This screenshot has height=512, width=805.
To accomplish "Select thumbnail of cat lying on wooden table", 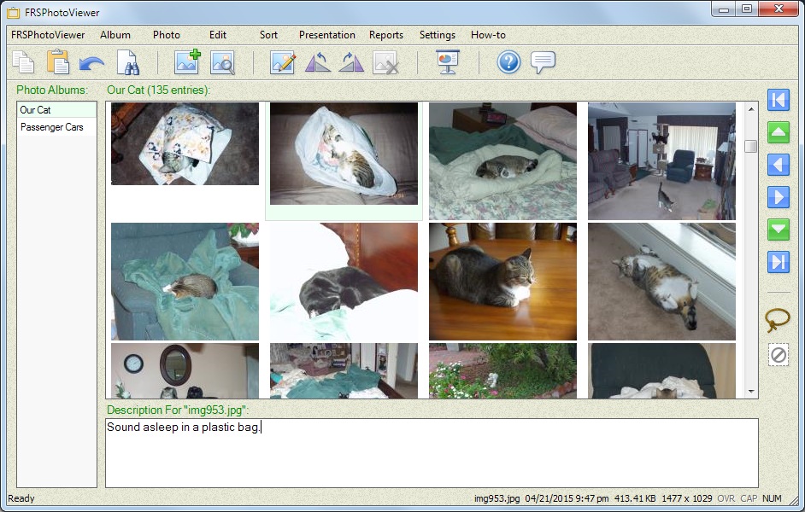I will tap(502, 282).
